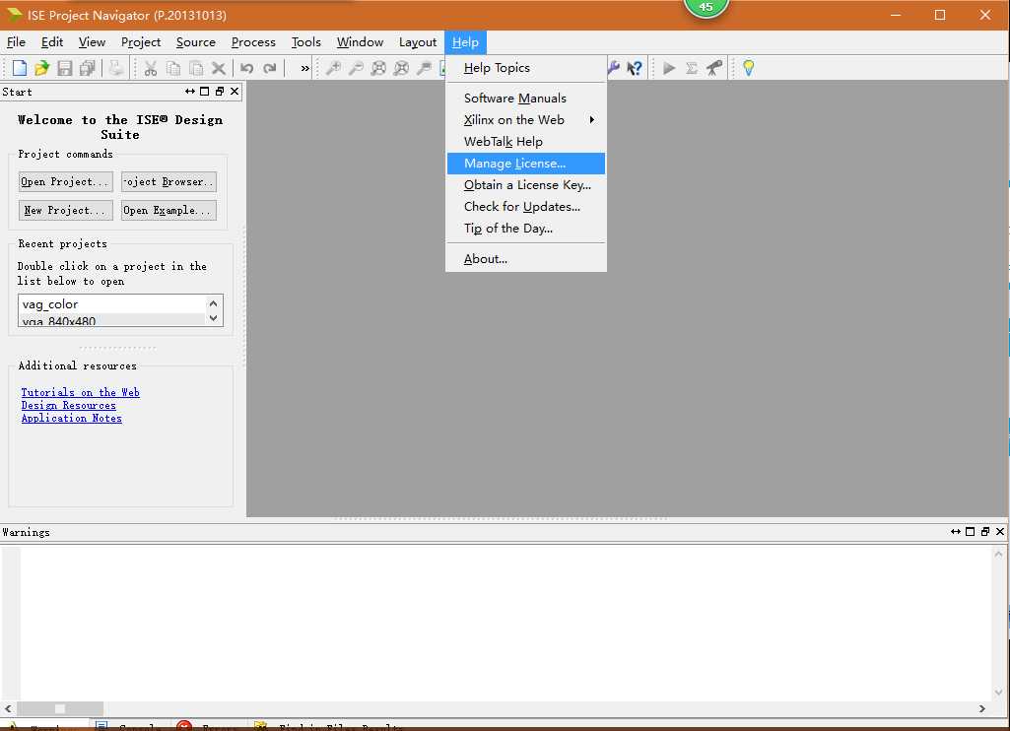This screenshot has width=1010, height=731.
Task: Select Help Topics in the Help menu
Action: click(x=526, y=68)
